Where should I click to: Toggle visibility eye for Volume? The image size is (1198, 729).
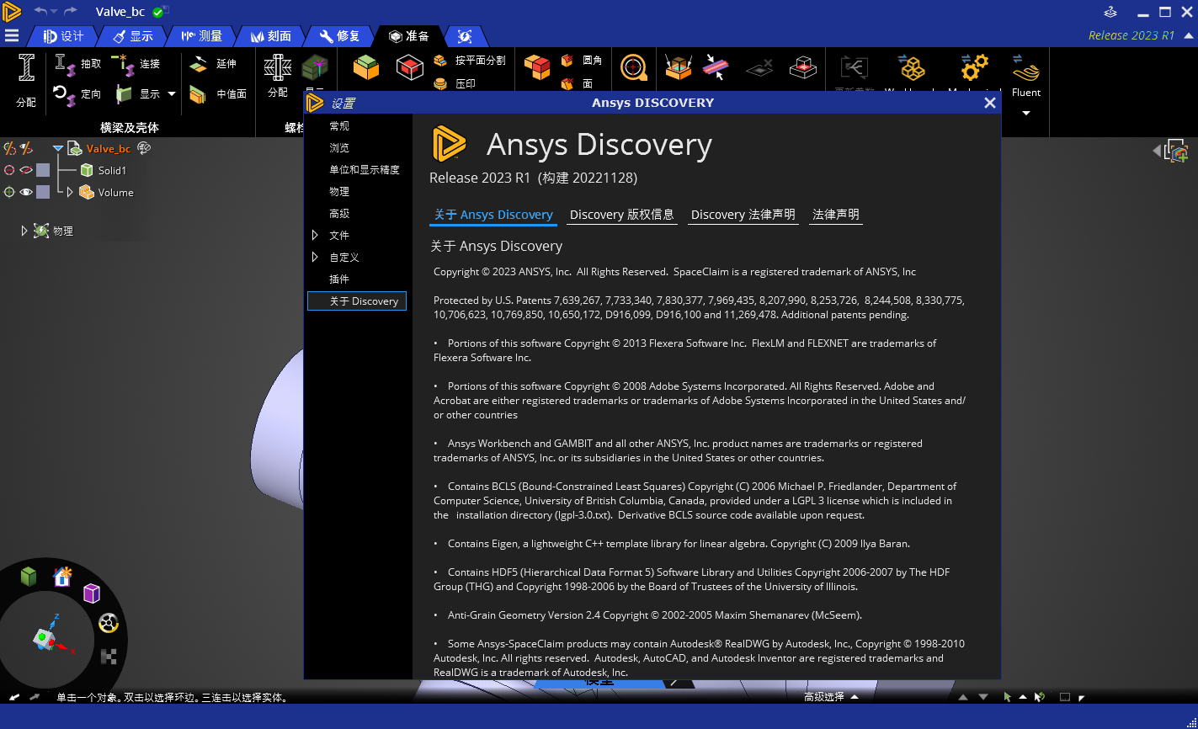(26, 192)
